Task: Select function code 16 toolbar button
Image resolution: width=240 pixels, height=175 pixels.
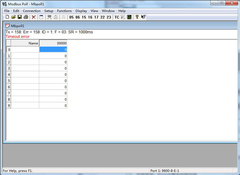Action: (90, 17)
